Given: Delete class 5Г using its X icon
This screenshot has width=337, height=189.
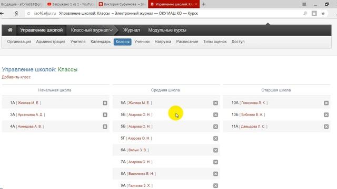Looking at the screenshot, I should coord(215,139).
